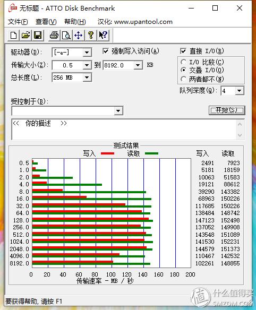Close the ATTO Disk Benchmark window
256x310 pixels.
tap(240, 8)
